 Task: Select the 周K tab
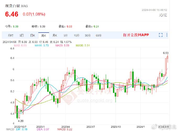coord(43,35)
